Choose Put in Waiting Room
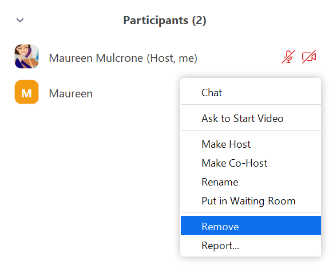 click(251, 201)
